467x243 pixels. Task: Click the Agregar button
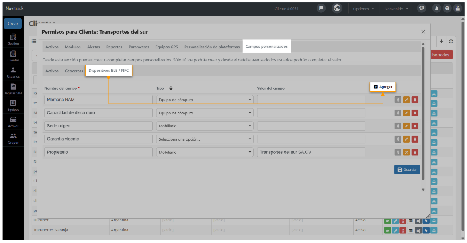tap(383, 87)
